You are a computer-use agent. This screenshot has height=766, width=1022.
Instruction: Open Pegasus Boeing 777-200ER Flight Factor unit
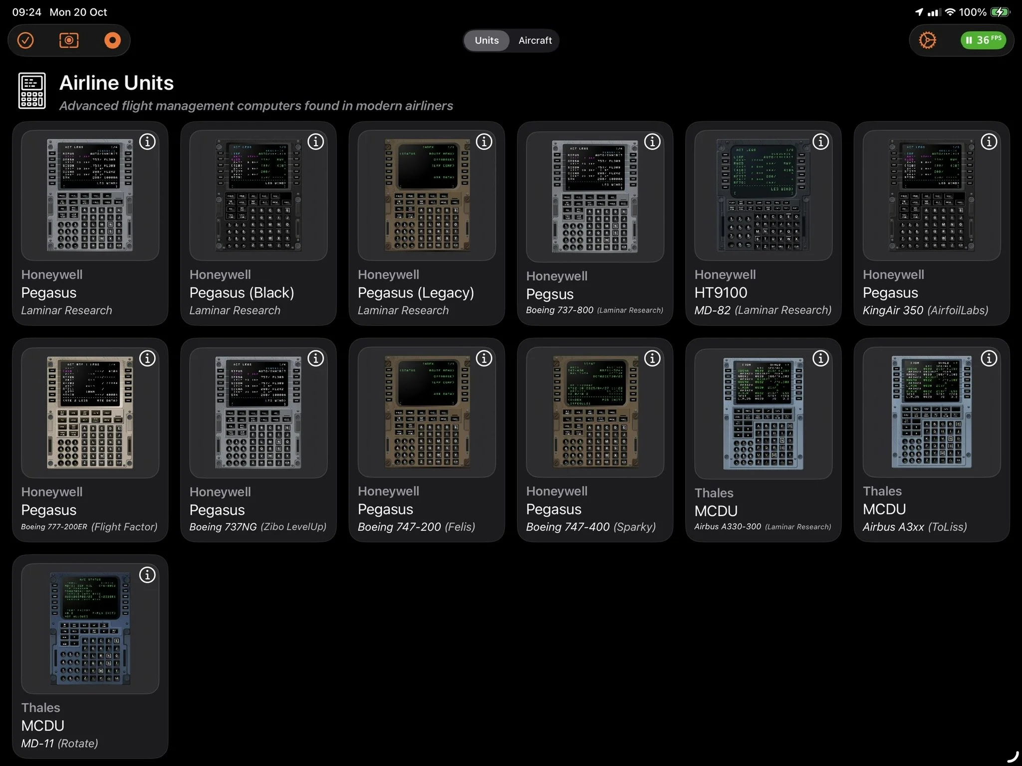click(90, 412)
